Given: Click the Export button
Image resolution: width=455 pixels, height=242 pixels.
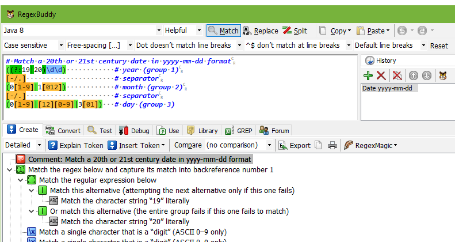Looking at the screenshot, I should coord(295,145).
